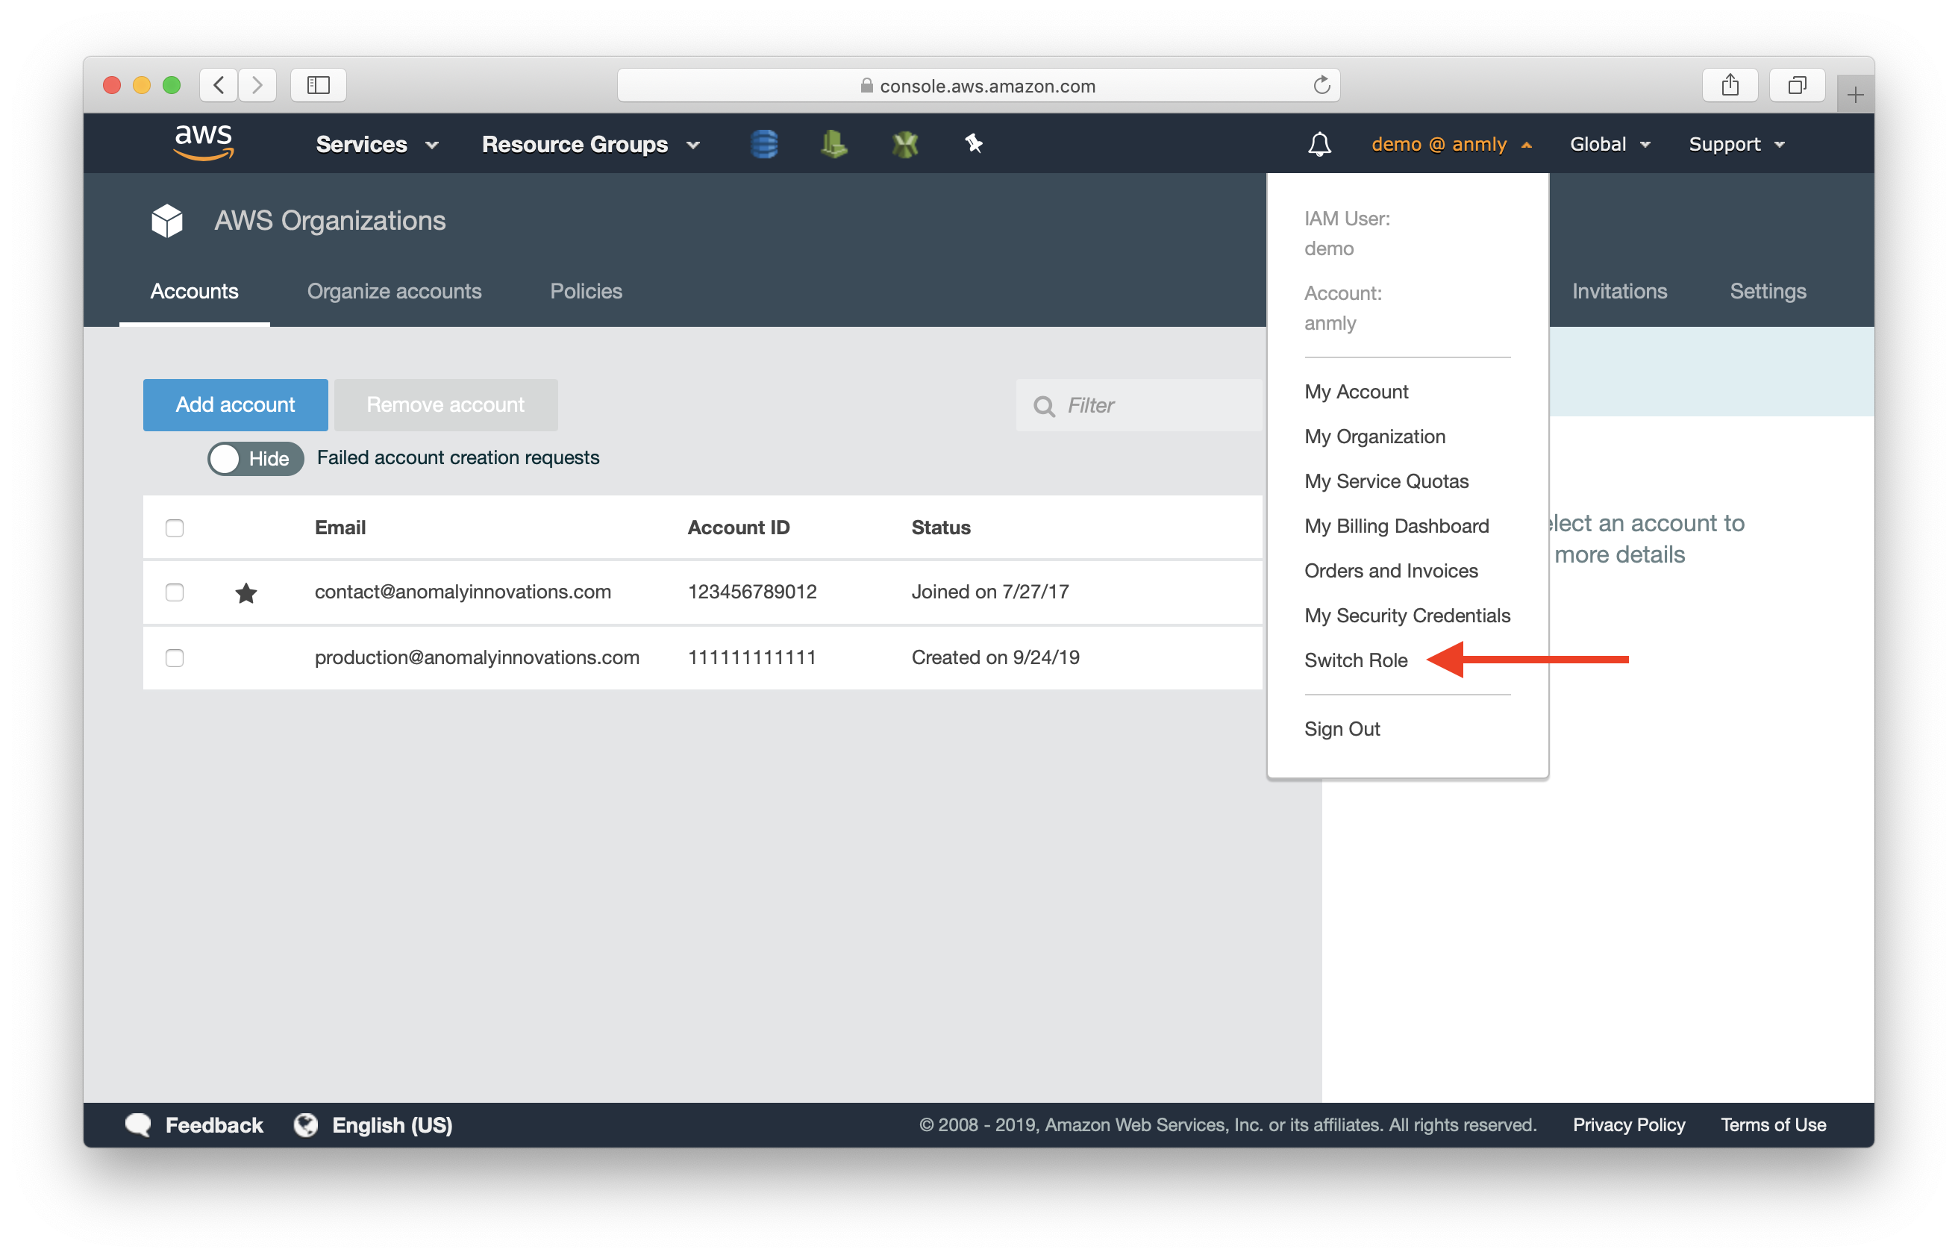Click the pin/bookmark icon in toolbar
Image resolution: width=1958 pixels, height=1258 pixels.
[x=973, y=144]
